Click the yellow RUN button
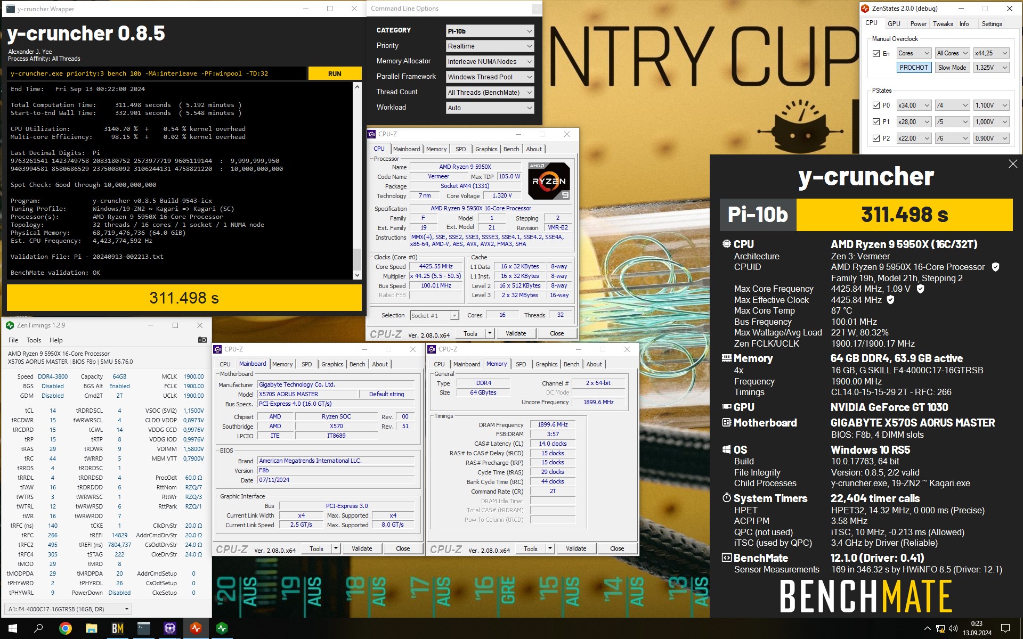Viewport: 1023px width, 639px height. tap(335, 73)
